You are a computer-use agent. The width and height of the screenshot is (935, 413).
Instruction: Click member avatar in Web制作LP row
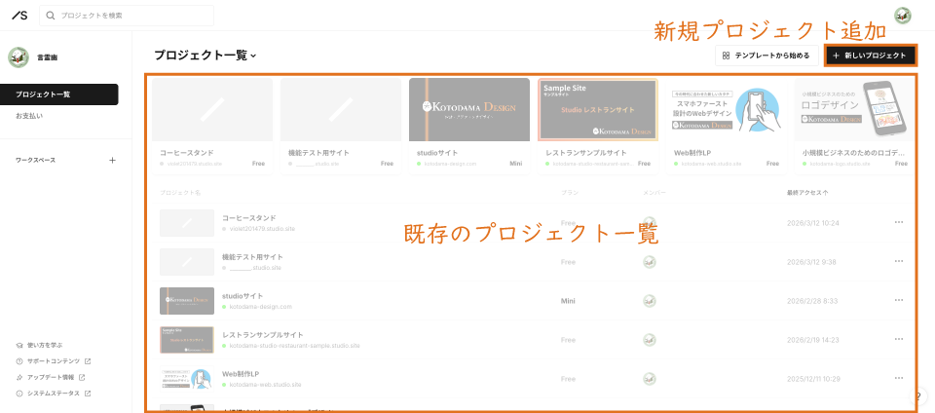point(650,379)
